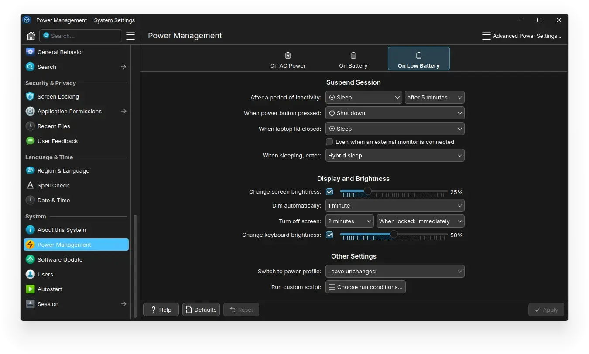
Task: Uncheck the Change keyboard brightness checkbox
Action: click(x=329, y=235)
